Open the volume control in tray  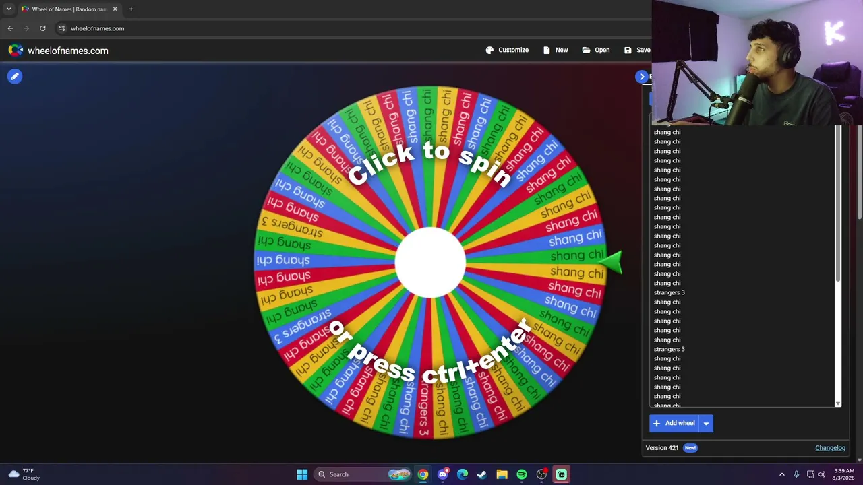pos(821,474)
